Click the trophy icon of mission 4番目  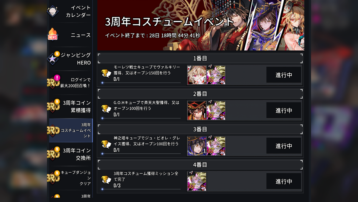click(x=106, y=180)
